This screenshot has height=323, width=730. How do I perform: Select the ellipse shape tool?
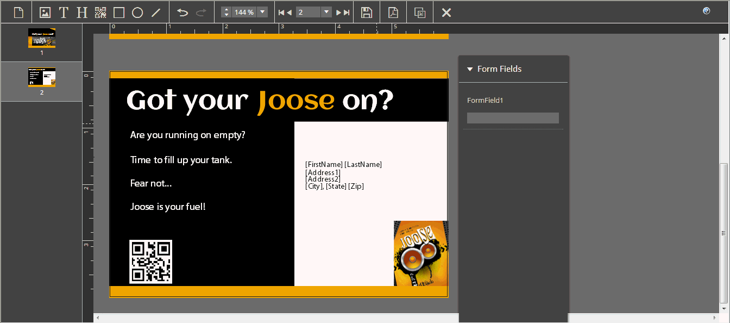click(x=137, y=12)
